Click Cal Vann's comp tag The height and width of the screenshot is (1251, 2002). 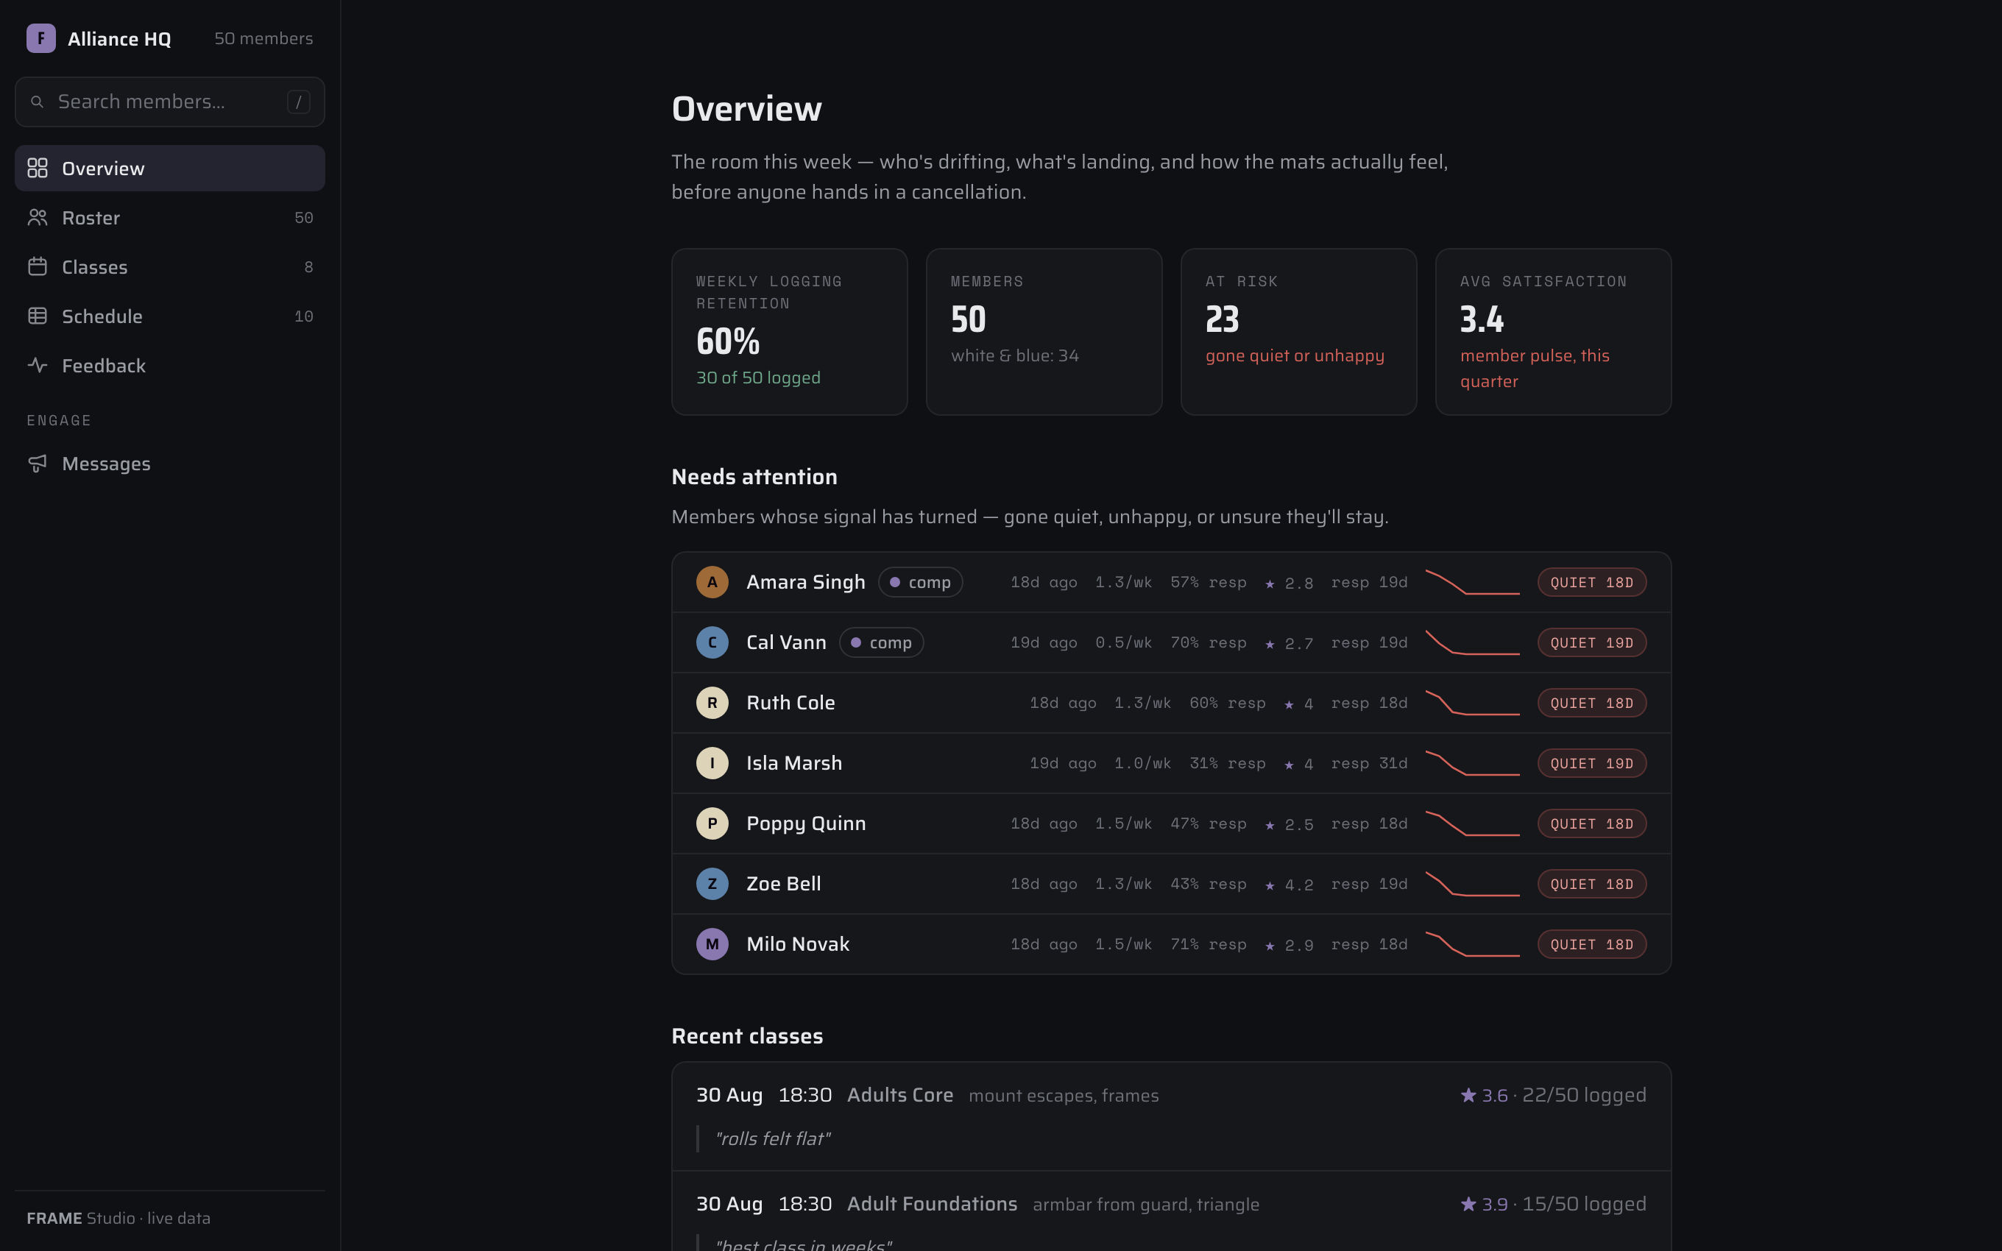coord(881,642)
